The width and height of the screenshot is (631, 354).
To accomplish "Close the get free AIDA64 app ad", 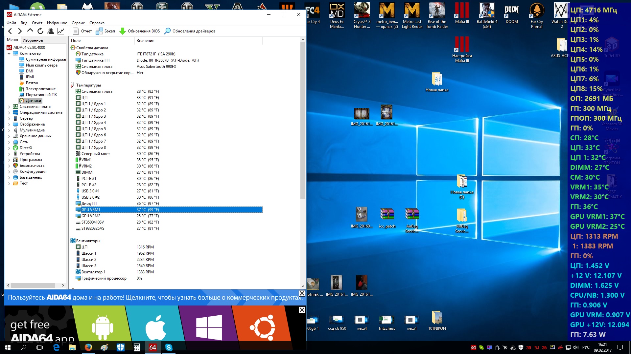I will pos(302,310).
